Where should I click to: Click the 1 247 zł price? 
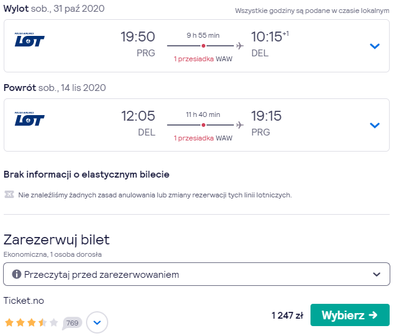point(288,315)
